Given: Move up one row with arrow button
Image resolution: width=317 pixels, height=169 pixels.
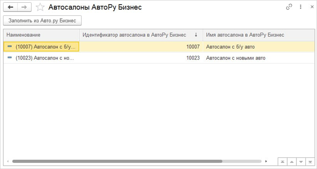Looking at the screenshot, I should [x=292, y=162].
